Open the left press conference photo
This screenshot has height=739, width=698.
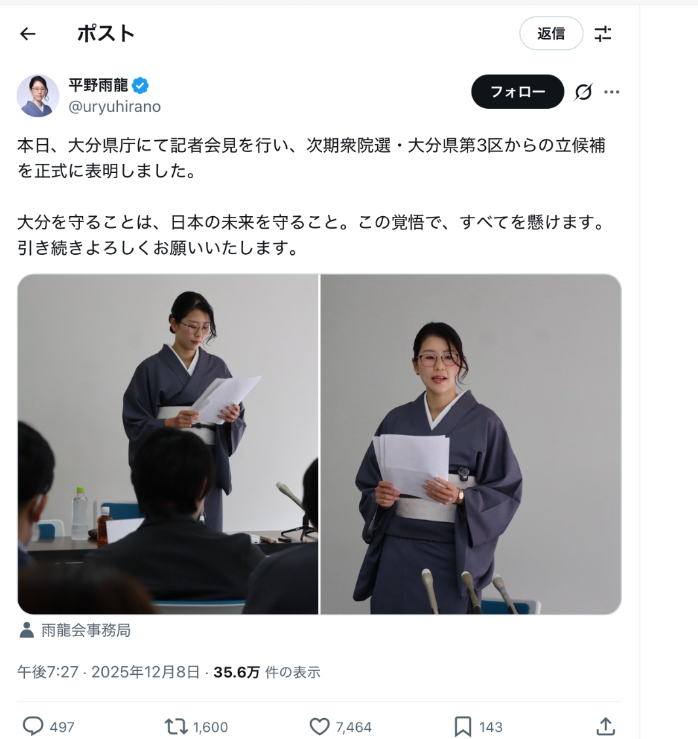tap(168, 444)
